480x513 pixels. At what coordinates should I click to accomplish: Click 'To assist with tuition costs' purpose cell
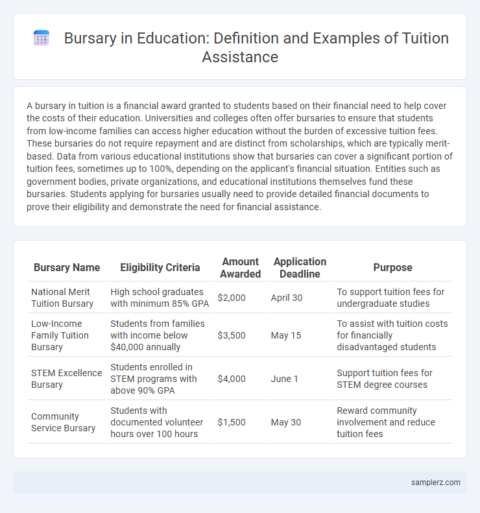[x=392, y=335]
